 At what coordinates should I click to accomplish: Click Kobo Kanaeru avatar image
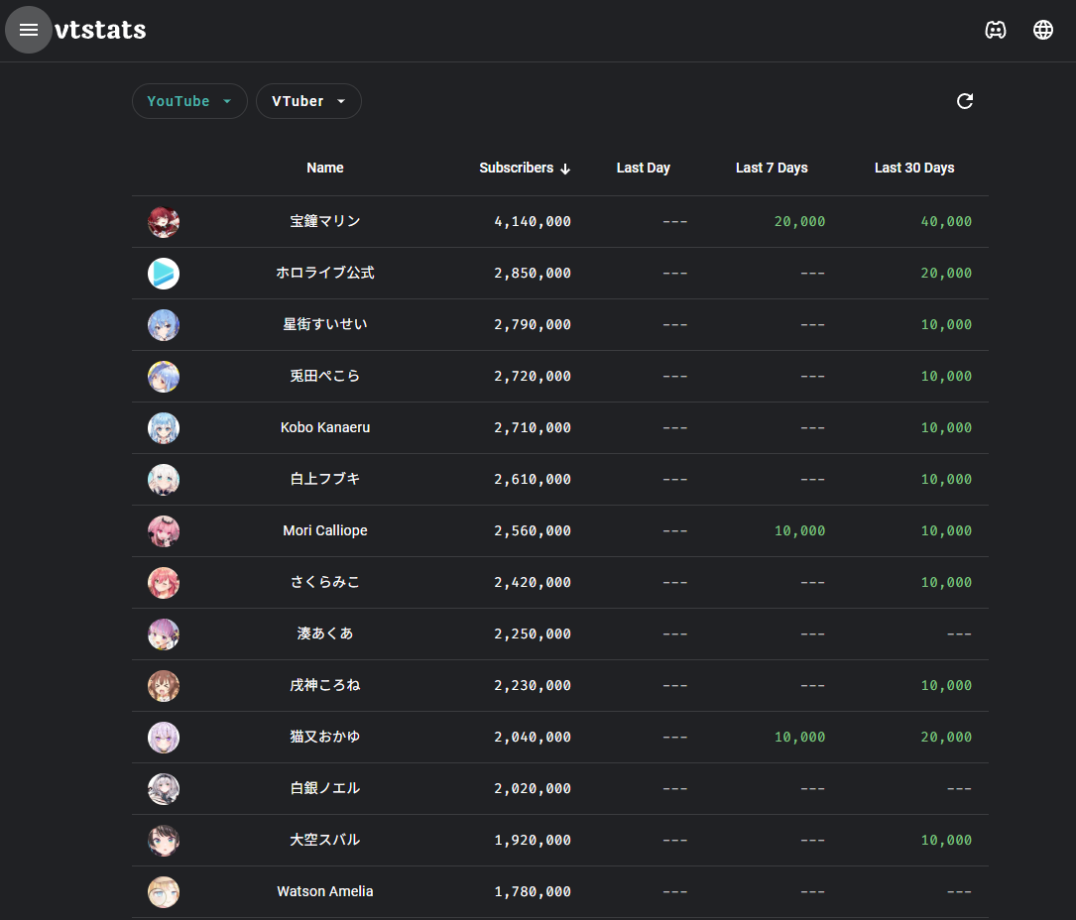point(164,428)
